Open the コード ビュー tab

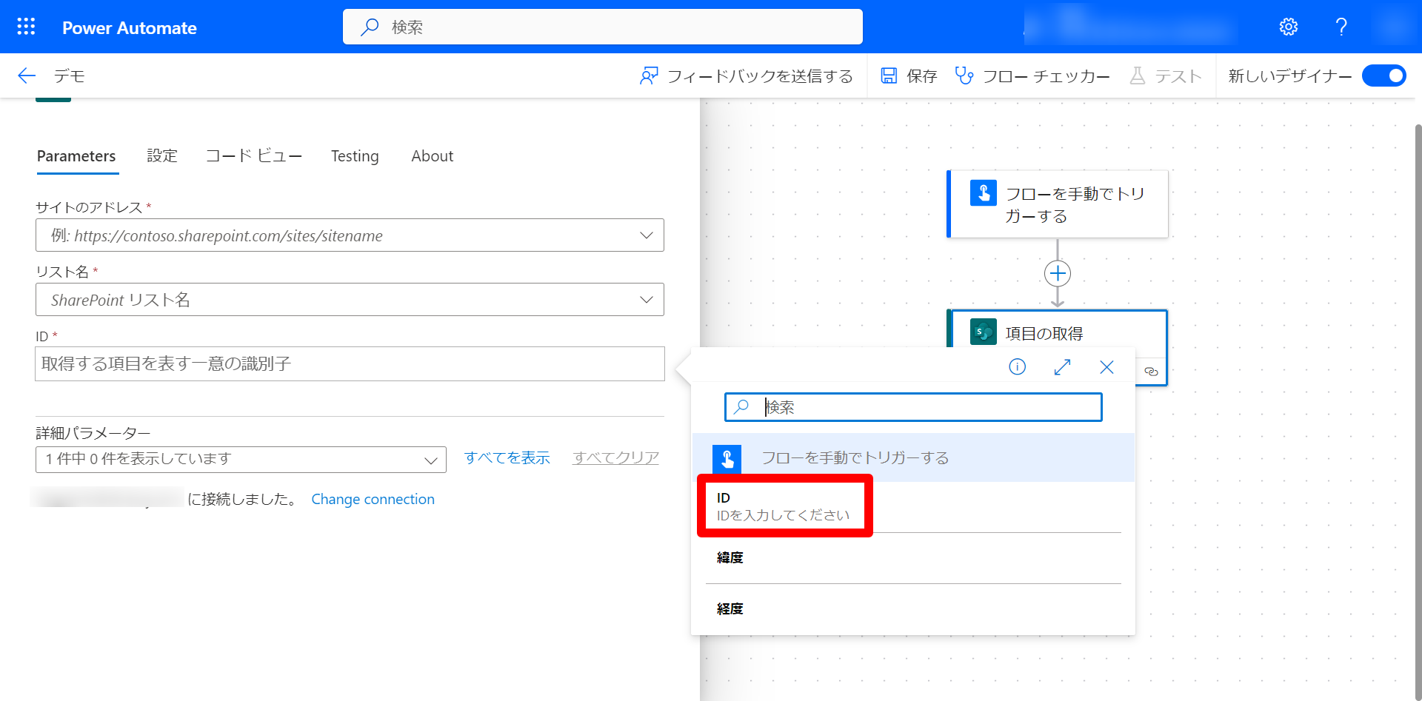point(254,156)
